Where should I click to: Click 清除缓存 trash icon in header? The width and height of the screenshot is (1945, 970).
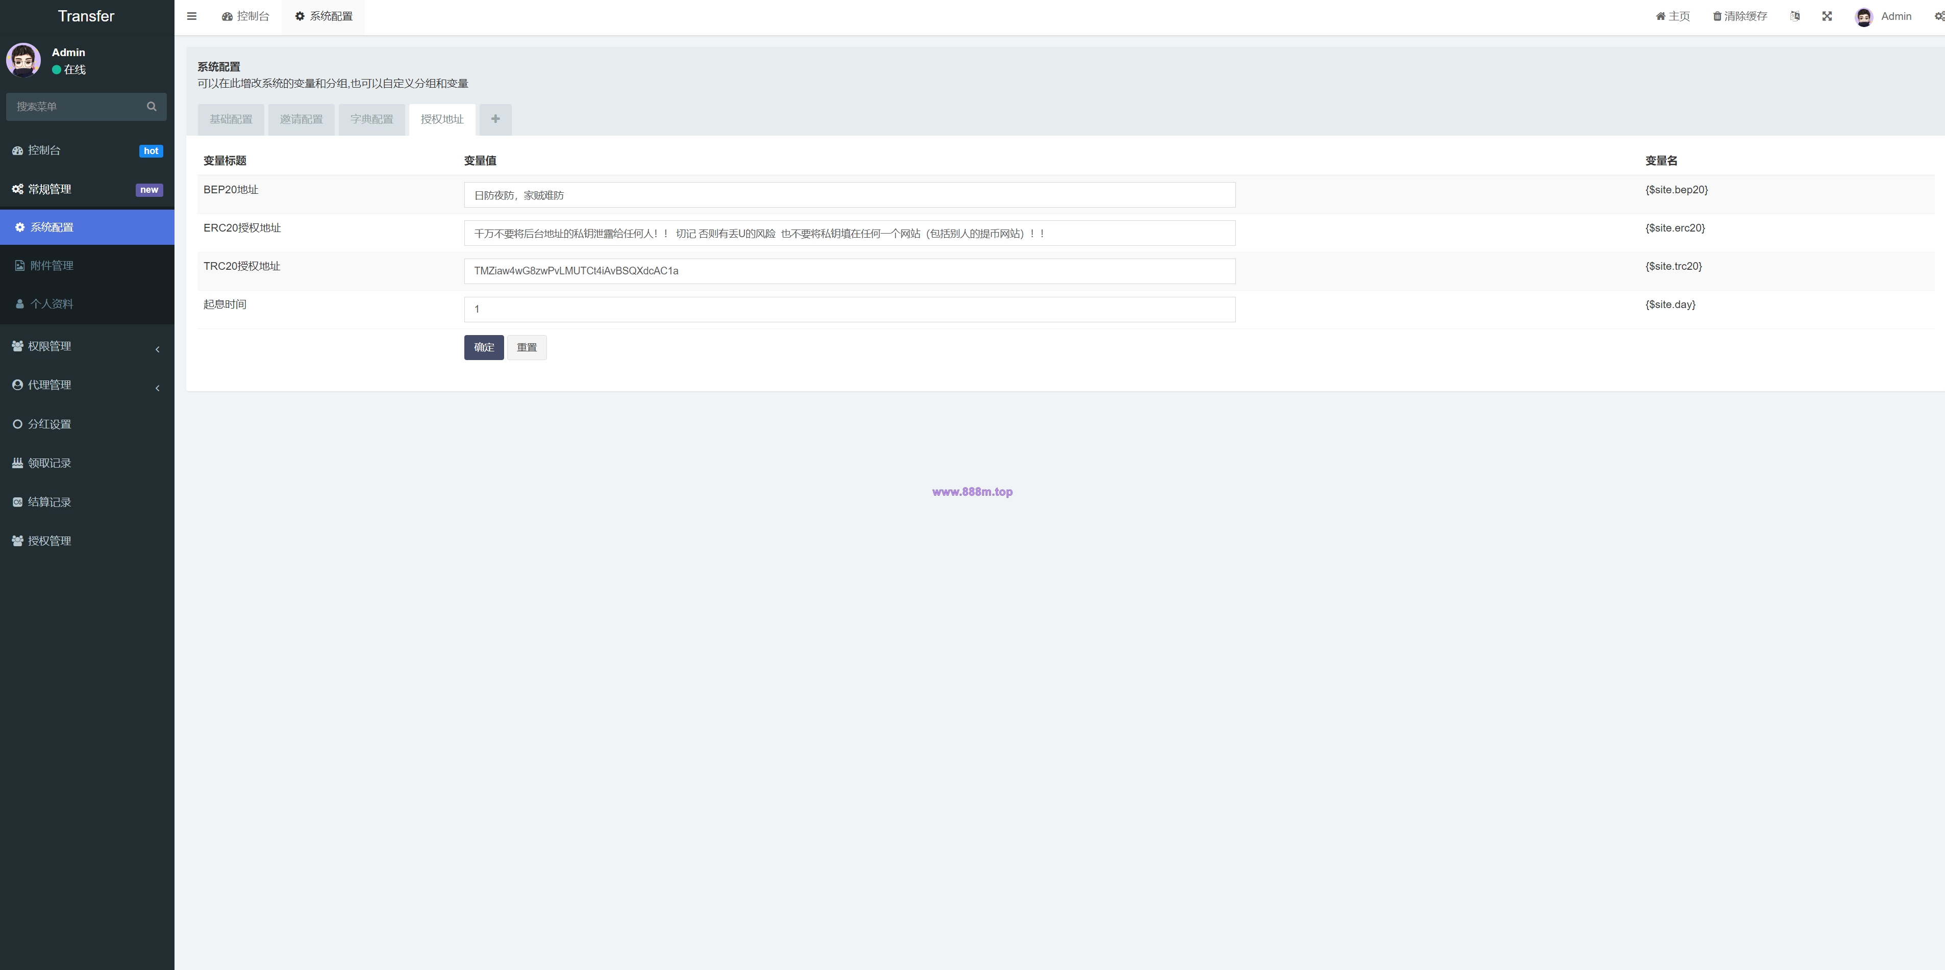1717,16
